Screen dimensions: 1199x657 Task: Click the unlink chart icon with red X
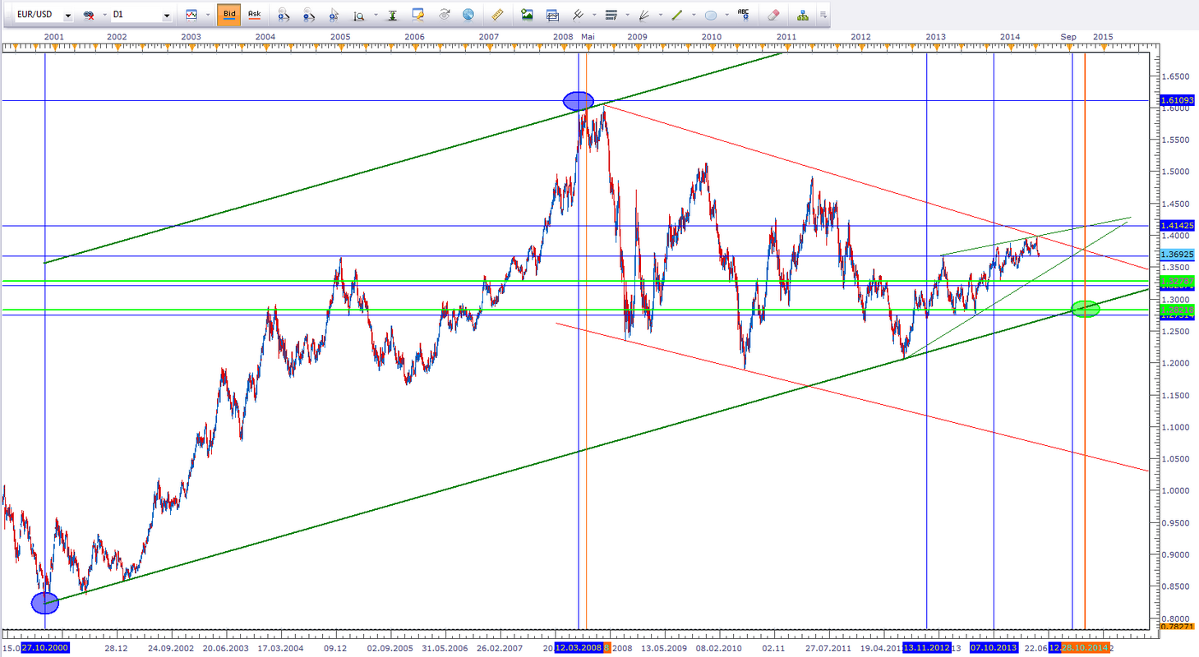88,15
